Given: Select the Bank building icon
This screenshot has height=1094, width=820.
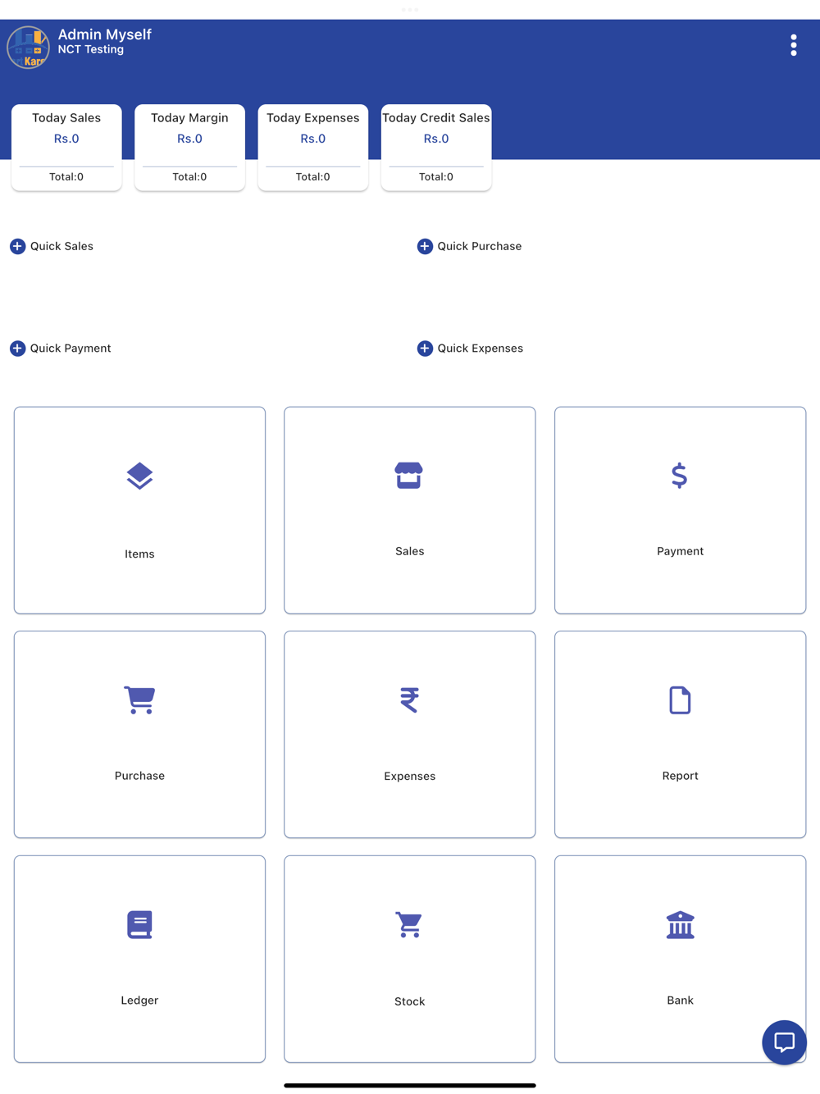Looking at the screenshot, I should pyautogui.click(x=680, y=924).
